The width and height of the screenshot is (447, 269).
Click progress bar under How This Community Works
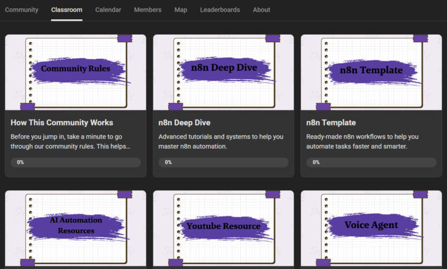pyautogui.click(x=76, y=162)
